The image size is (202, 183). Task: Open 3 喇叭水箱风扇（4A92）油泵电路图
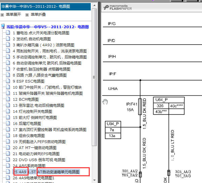click(44, 45)
